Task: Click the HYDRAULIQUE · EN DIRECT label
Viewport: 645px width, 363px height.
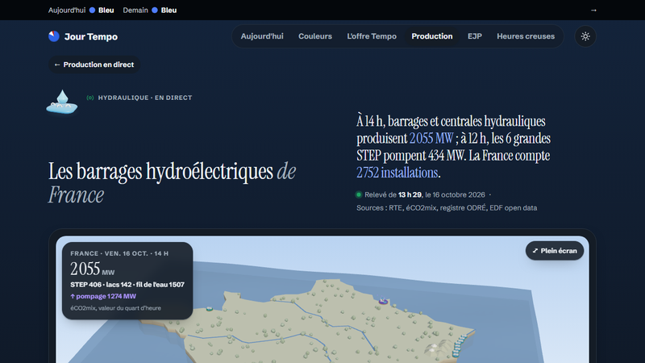Action: tap(145, 98)
